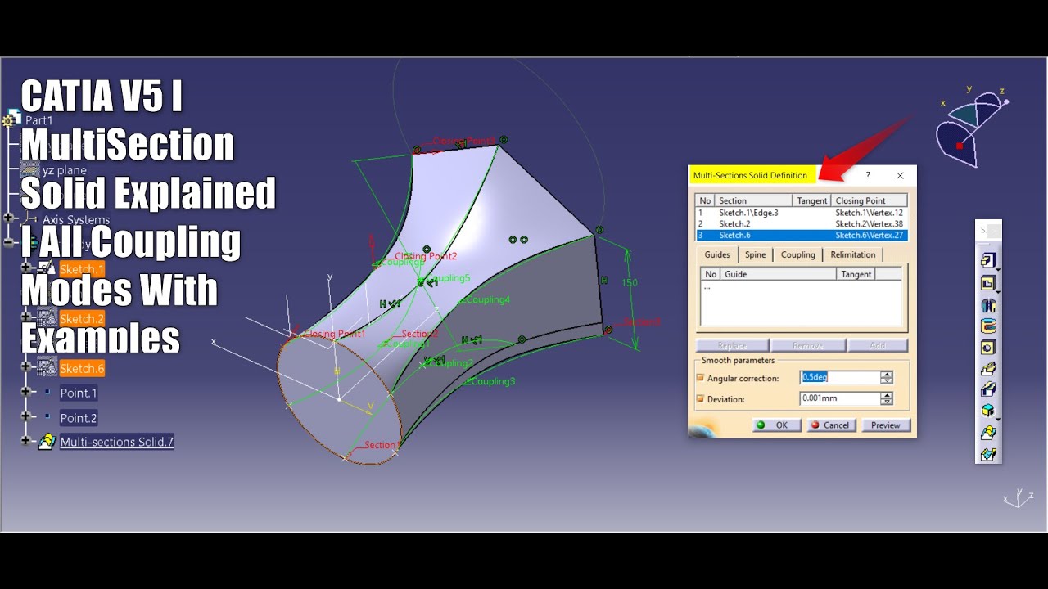Select the Removed Multi-sections Solid icon

point(988,454)
